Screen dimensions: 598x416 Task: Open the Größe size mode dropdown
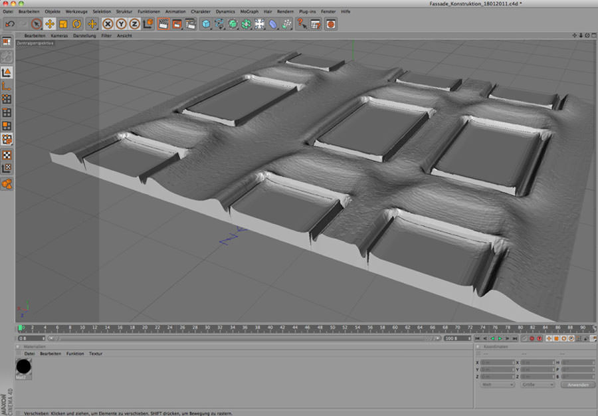(538, 385)
